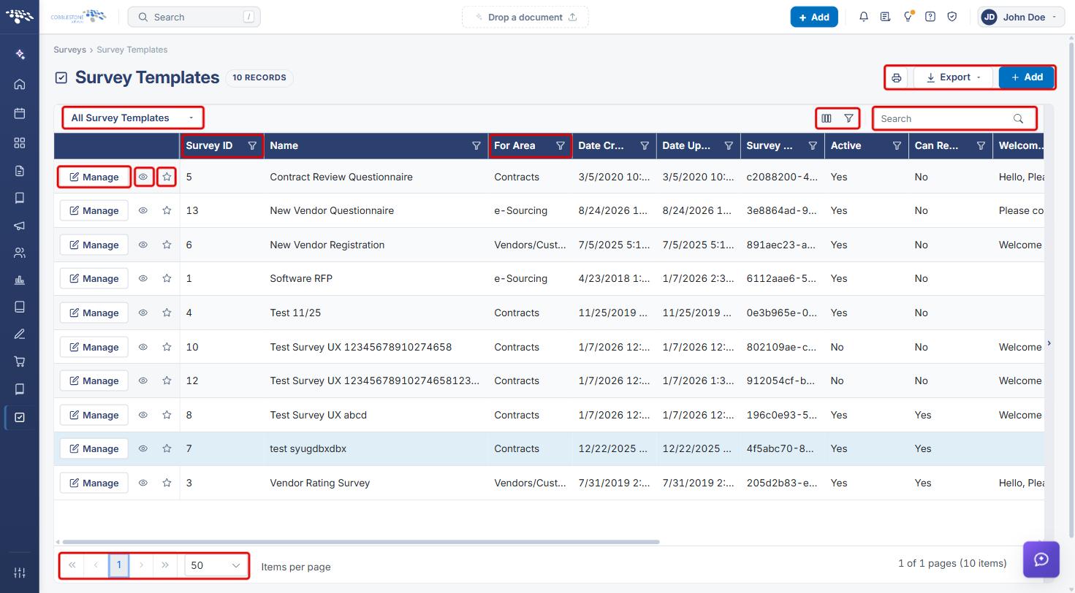Viewport: 1075px width, 593px height.
Task: Expand the Export dropdown
Action: click(953, 77)
